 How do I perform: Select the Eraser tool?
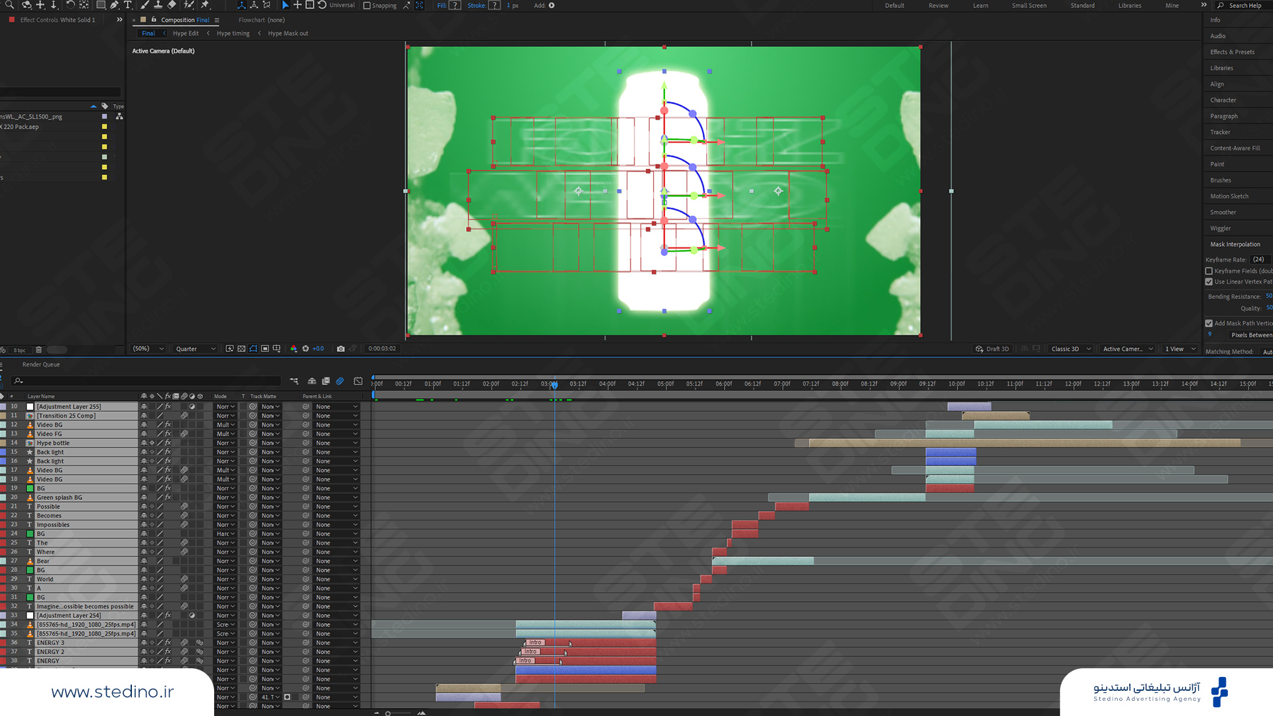(x=172, y=5)
